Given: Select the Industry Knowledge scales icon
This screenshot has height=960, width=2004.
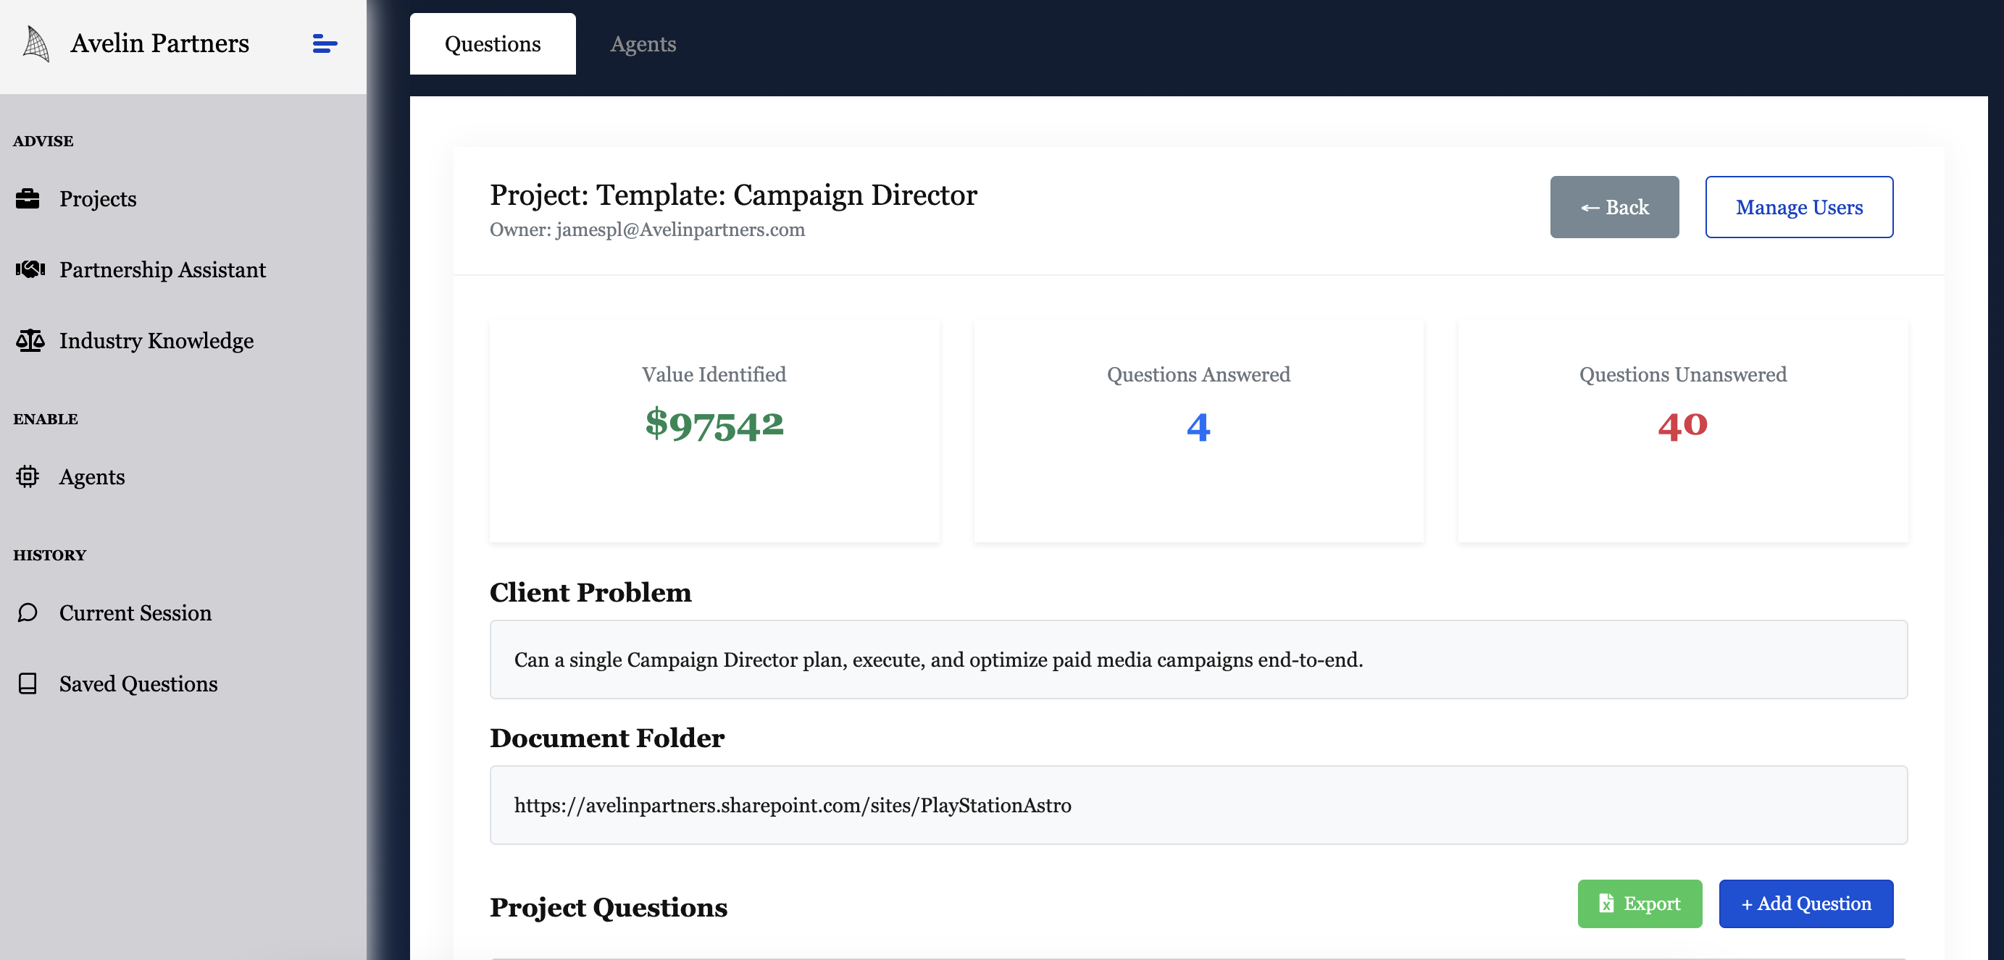Looking at the screenshot, I should (28, 340).
